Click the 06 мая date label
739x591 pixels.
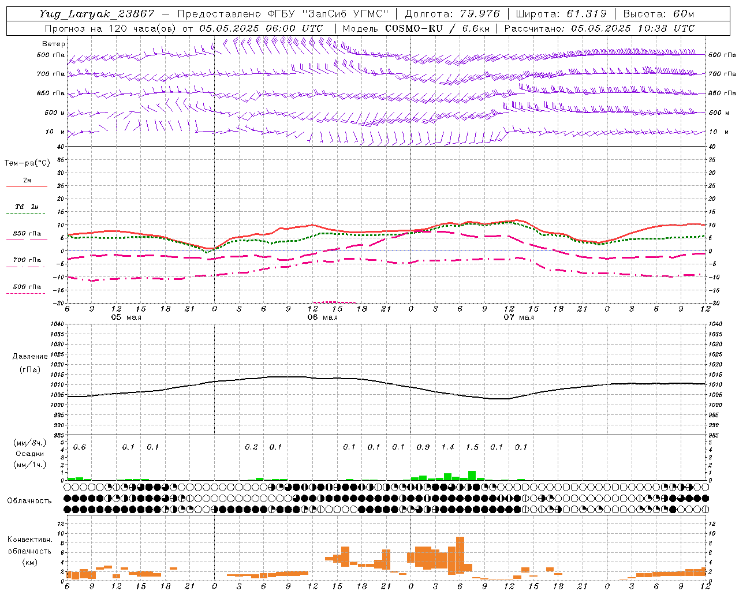coord(322,317)
